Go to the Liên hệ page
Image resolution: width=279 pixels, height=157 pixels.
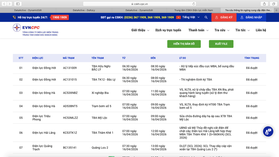(x=261, y=30)
